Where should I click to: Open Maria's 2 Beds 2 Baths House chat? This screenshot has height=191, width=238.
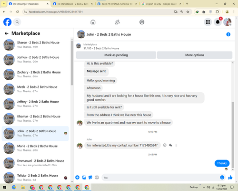pos(35,148)
